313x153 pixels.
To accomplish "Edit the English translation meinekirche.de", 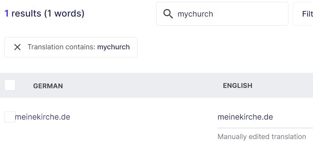I will pyautogui.click(x=245, y=117).
